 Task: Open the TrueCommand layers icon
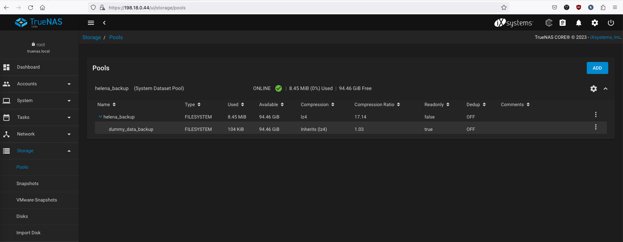coord(549,23)
